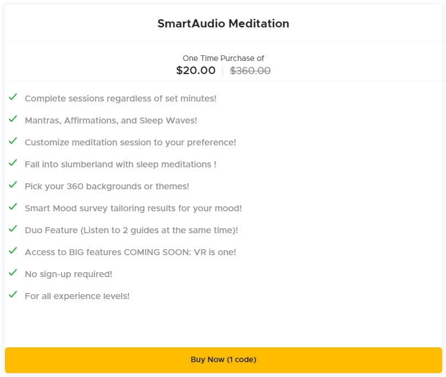Click 'One Time Purchase of' label

pyautogui.click(x=223, y=58)
